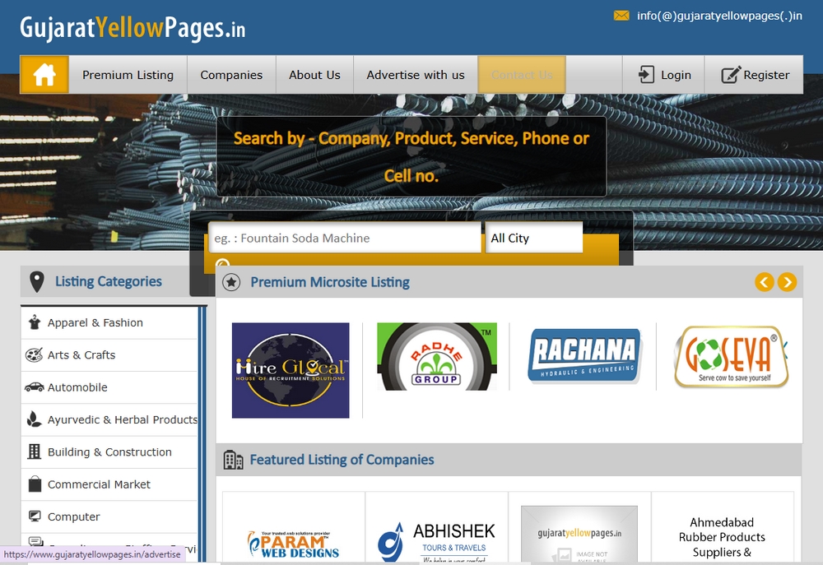Click the orange Home icon
823x565 pixels.
(44, 75)
